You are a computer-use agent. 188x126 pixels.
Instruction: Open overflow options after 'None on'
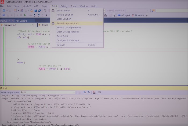pyautogui.click(x=147, y=16)
